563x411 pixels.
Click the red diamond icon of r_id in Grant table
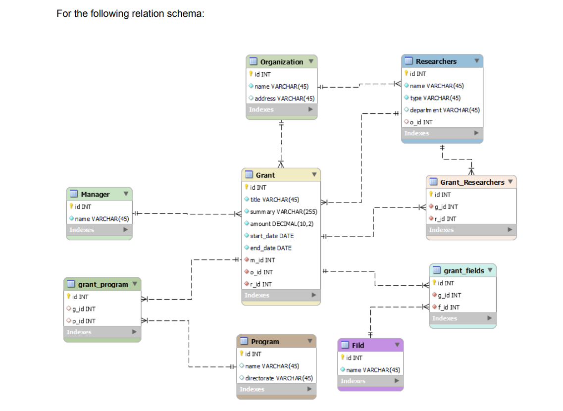[x=247, y=284]
